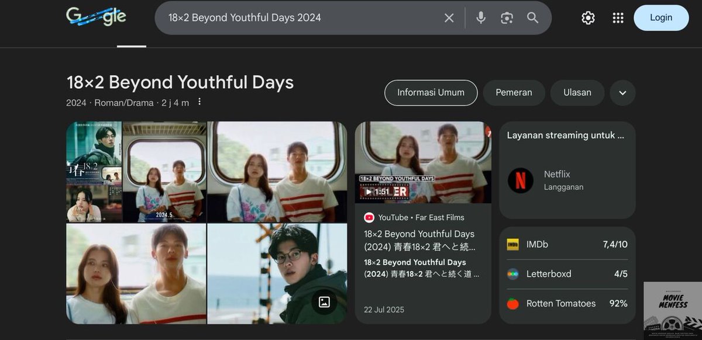
Task: Open the movie poster thumbnail
Action: click(x=94, y=171)
